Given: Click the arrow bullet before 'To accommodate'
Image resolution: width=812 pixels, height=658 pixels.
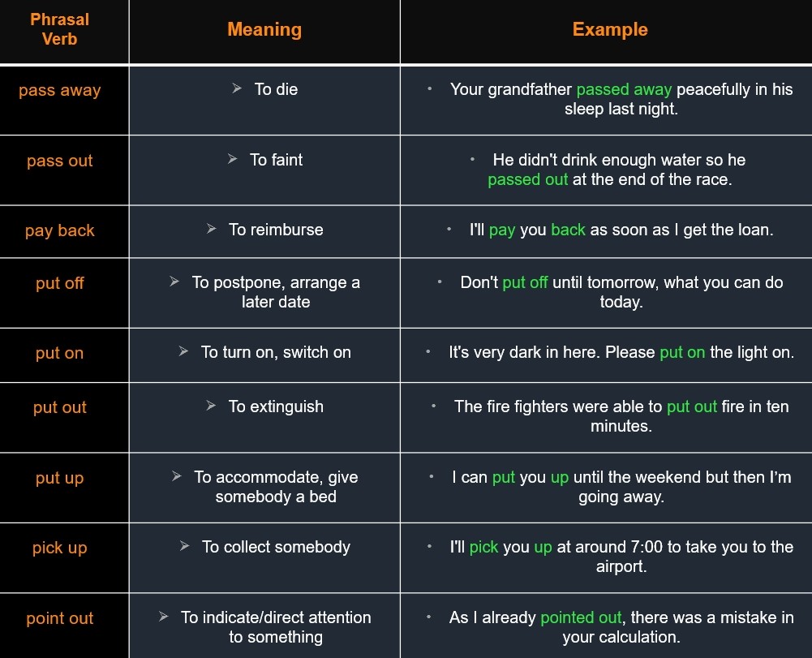Looking at the screenshot, I should click(177, 475).
